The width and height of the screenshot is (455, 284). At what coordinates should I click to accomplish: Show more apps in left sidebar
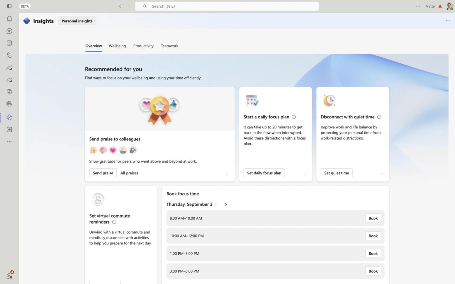pos(9,142)
